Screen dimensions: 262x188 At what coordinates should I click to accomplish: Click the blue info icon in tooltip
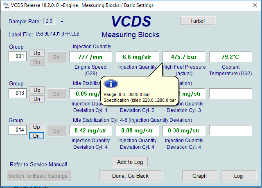(111, 84)
